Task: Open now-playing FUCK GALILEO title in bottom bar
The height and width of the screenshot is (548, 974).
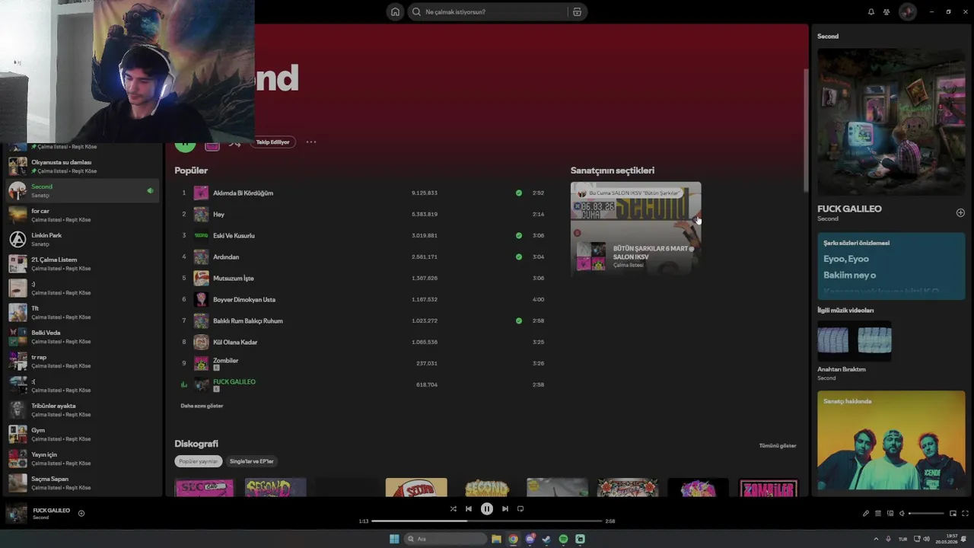Action: [x=51, y=510]
